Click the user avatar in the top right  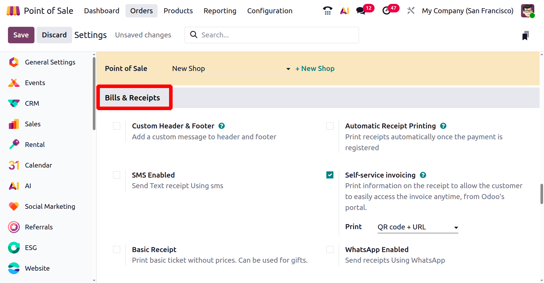point(528,11)
